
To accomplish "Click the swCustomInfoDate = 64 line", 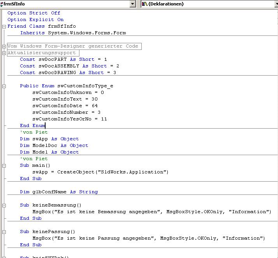I will [x=65, y=106].
